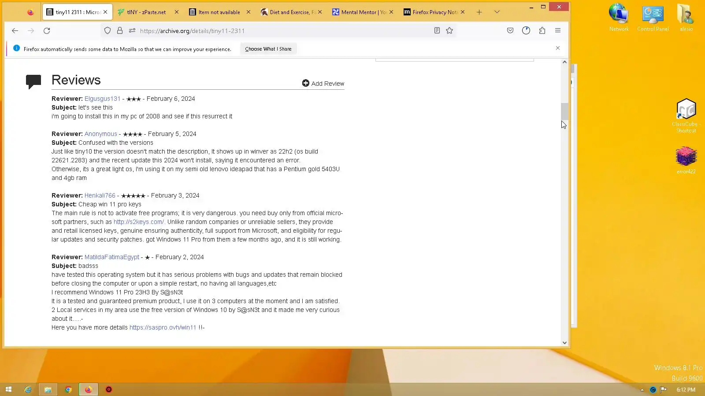Viewport: 705px width, 396px height.
Task: Open the extensions puzzle icon
Action: (542, 31)
